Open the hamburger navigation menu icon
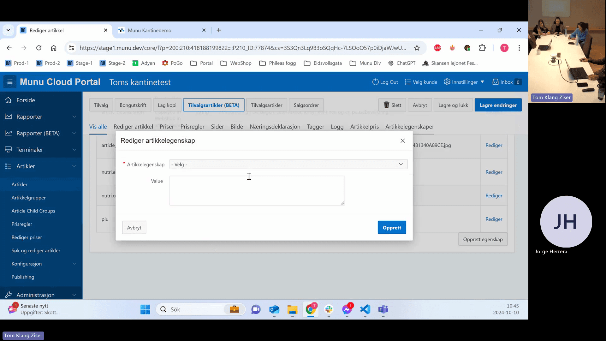Viewport: 606px width, 341px height. coord(10,82)
